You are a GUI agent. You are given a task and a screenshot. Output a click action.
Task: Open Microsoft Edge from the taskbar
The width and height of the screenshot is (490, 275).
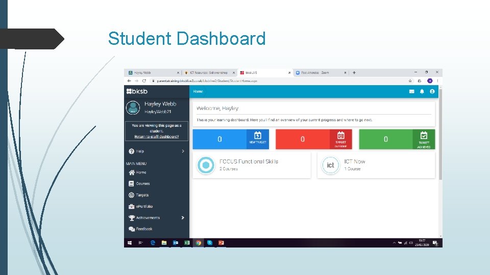(153, 243)
